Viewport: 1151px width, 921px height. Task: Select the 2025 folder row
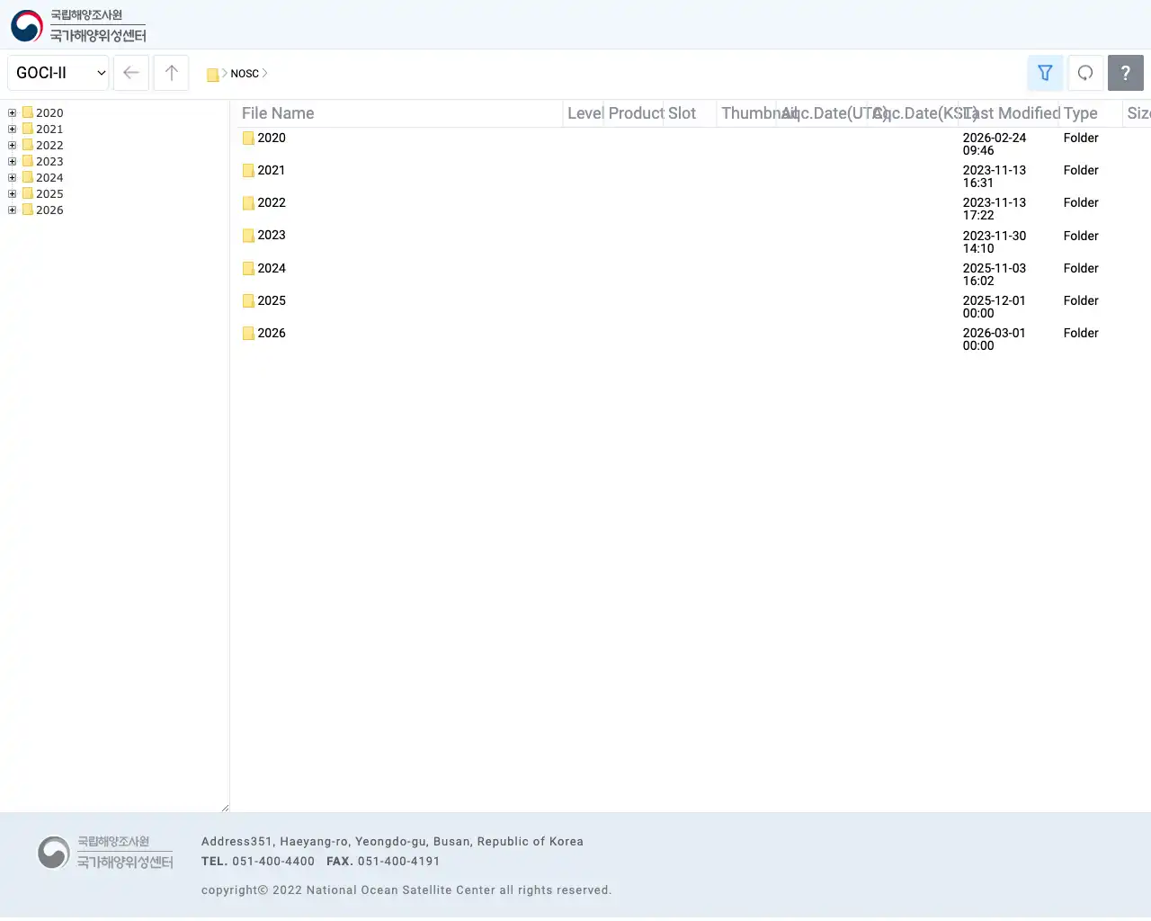(x=272, y=300)
